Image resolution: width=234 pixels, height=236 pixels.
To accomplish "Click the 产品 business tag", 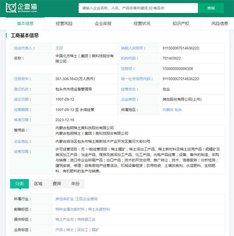I will 59,230.
